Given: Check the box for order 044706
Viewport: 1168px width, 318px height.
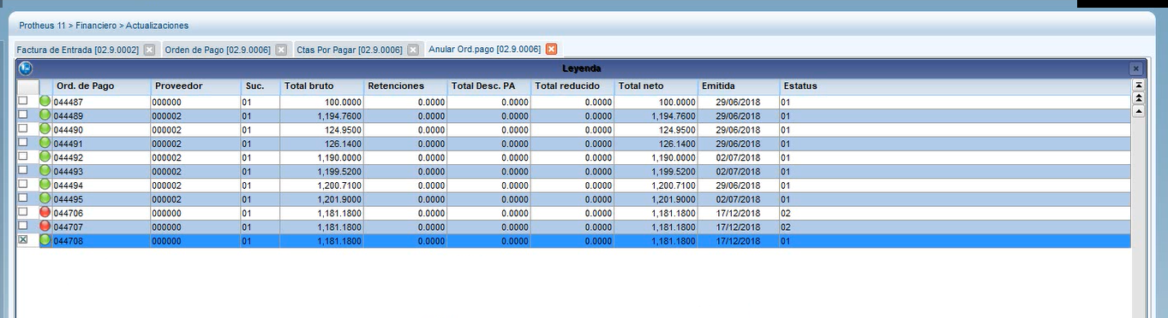Looking at the screenshot, I should click(23, 212).
